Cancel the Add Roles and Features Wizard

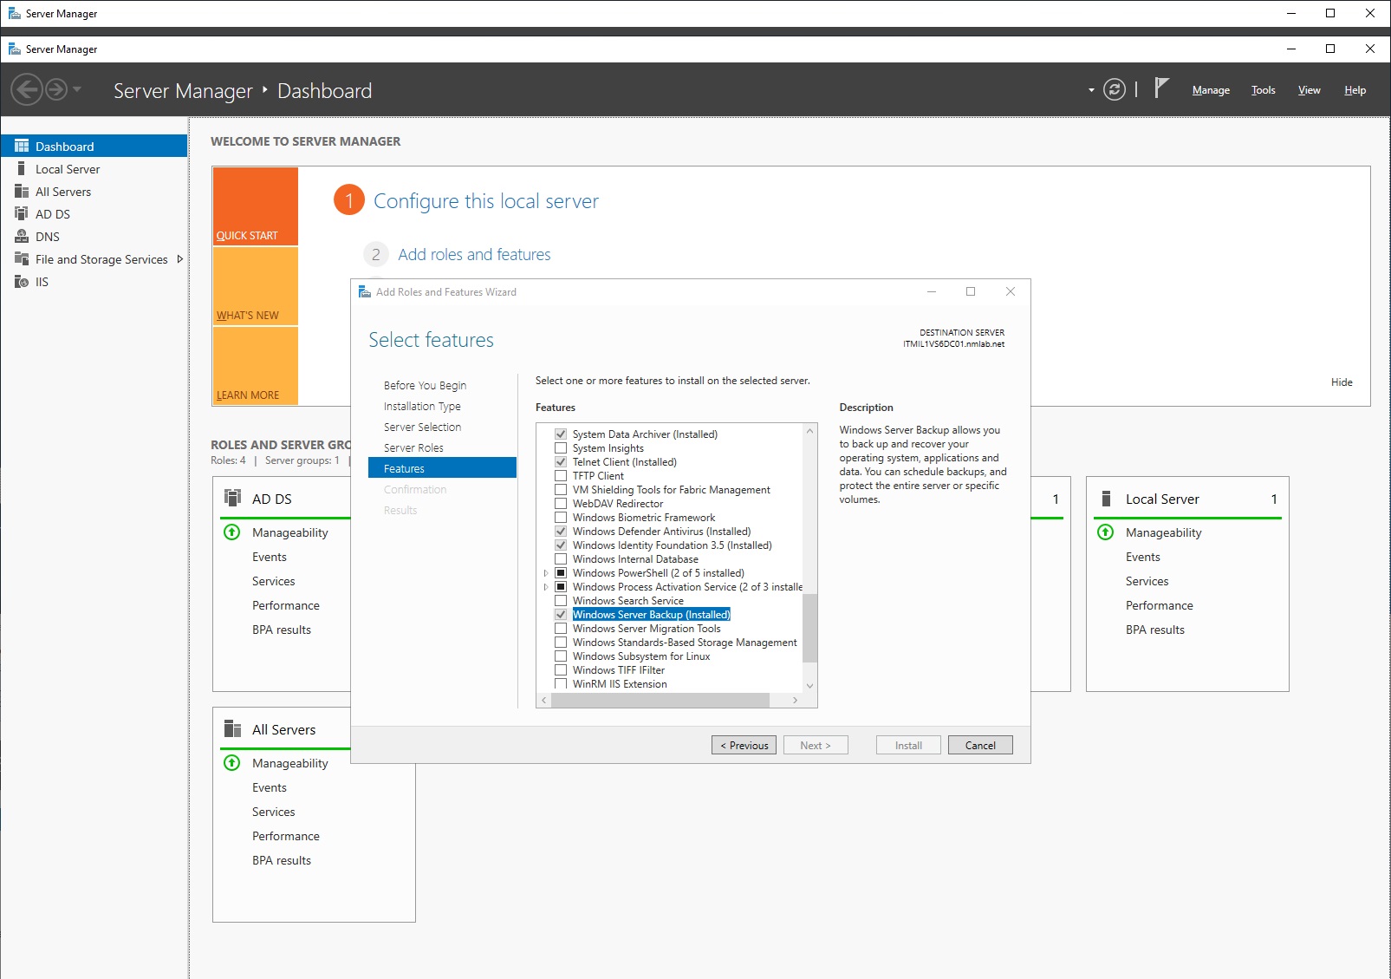pos(979,745)
